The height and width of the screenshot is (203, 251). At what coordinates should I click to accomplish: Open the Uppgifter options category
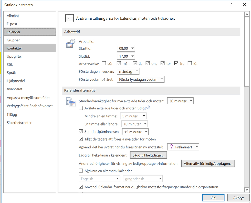point(30,56)
